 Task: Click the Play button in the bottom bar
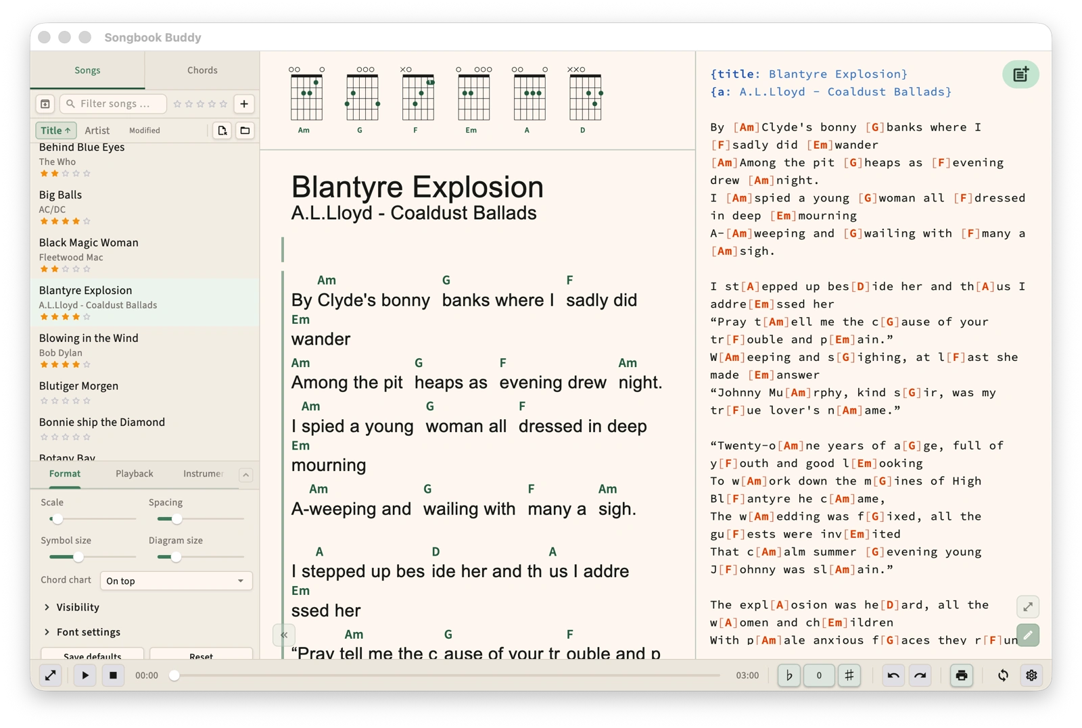coord(85,675)
